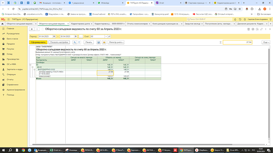Collapse the 60.01 subaccount group

32,67
